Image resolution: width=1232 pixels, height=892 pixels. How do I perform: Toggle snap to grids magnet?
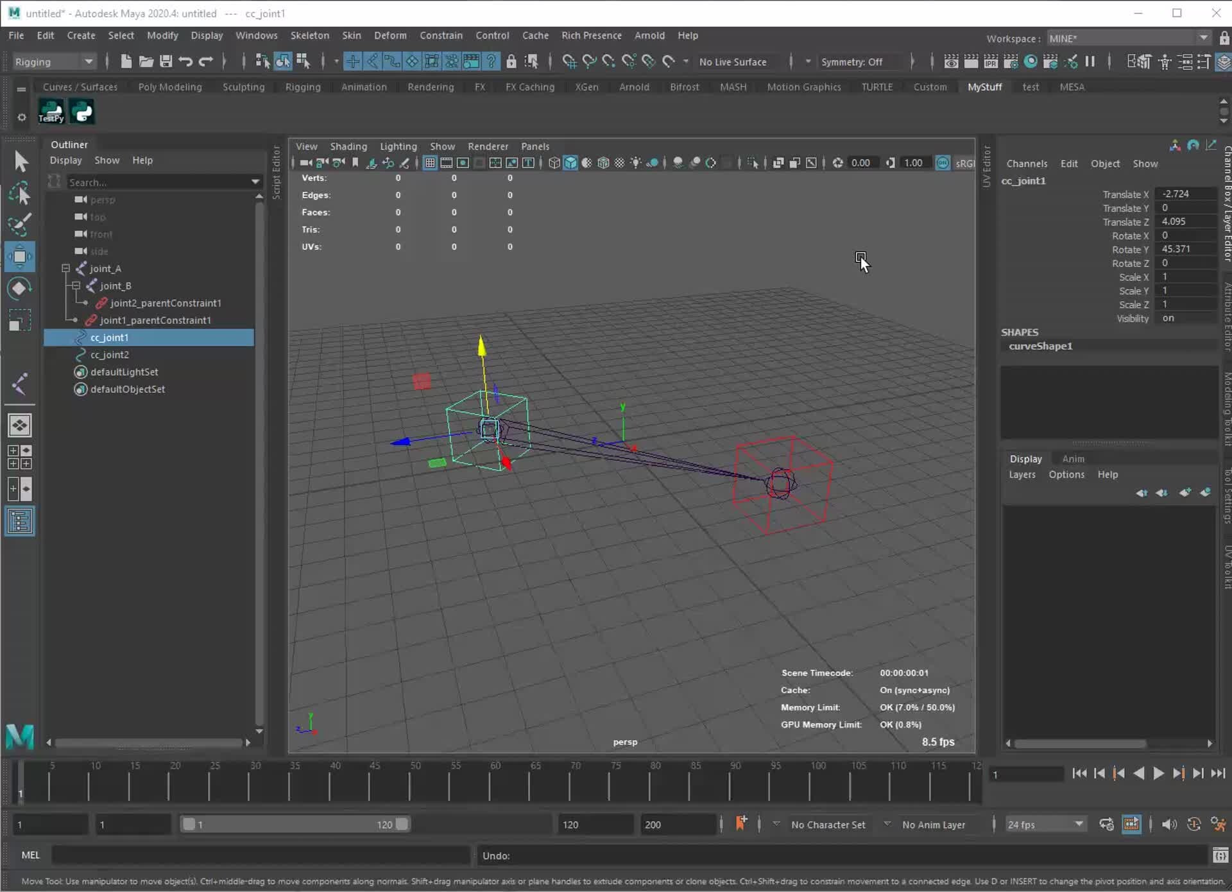click(x=568, y=61)
